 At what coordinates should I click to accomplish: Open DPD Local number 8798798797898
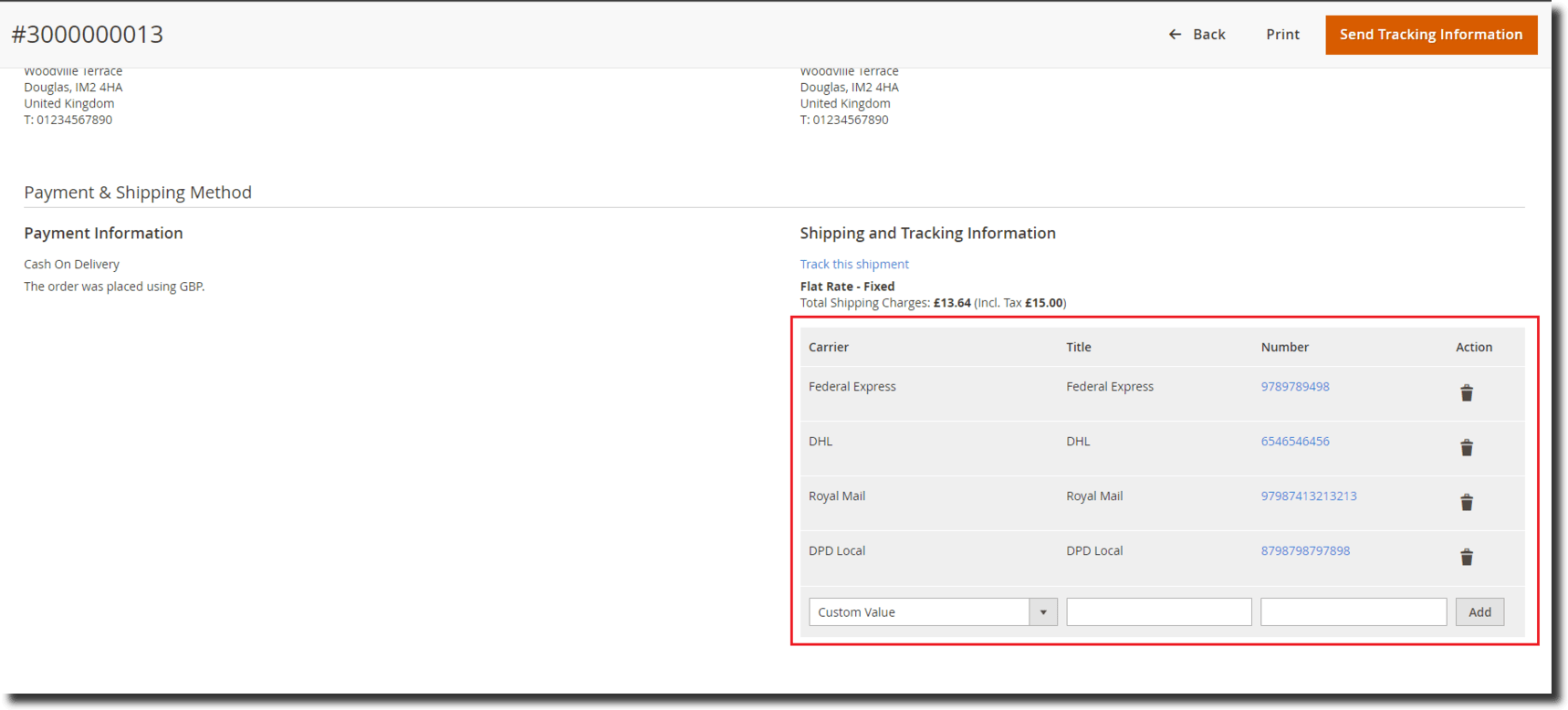coord(1304,551)
